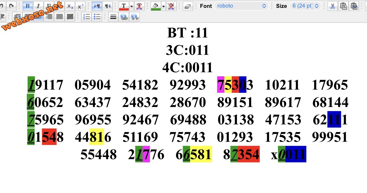Click the number 55448

[99, 155]
